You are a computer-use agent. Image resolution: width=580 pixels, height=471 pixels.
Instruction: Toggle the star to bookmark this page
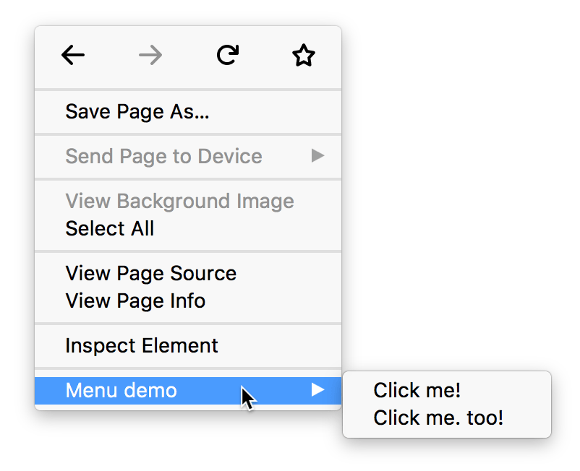click(x=304, y=56)
